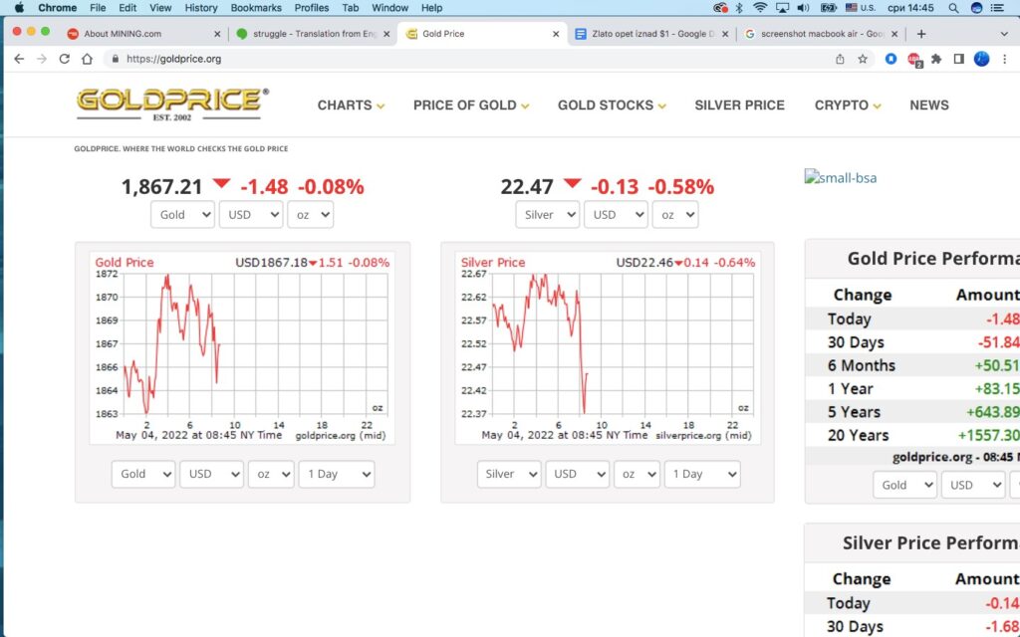Open the Bookmarks menu in menu bar
This screenshot has width=1020, height=637.
256,8
